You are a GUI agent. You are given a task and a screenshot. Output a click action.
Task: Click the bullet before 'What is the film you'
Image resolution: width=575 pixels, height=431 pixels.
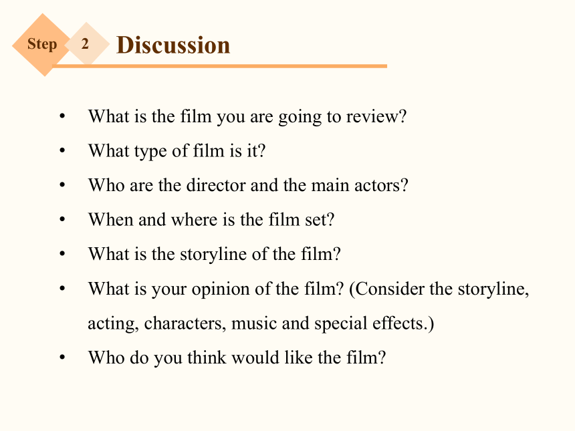point(62,116)
